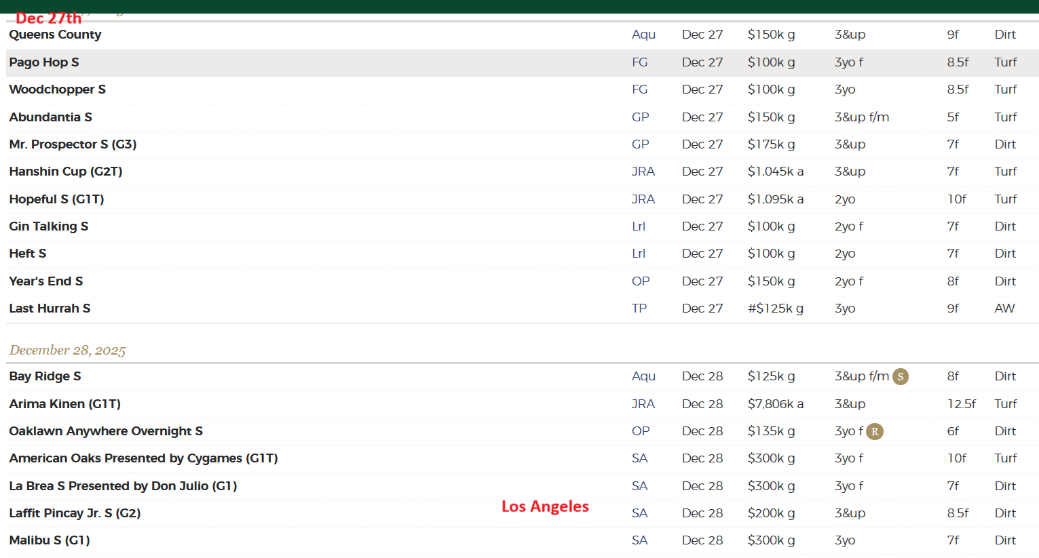This screenshot has width=1039, height=558.
Task: Open the FG track for Woodchopper S
Action: click(639, 89)
